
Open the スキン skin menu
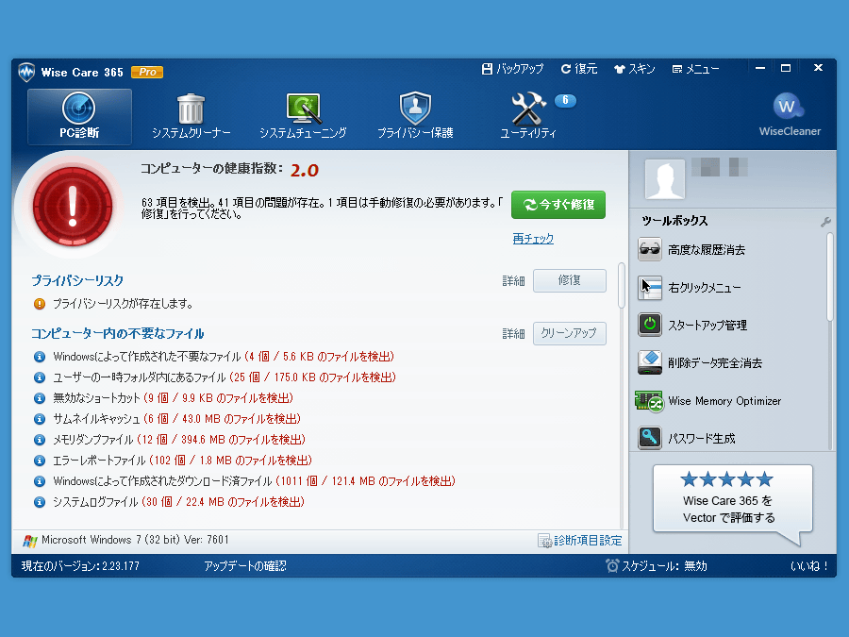[x=635, y=69]
